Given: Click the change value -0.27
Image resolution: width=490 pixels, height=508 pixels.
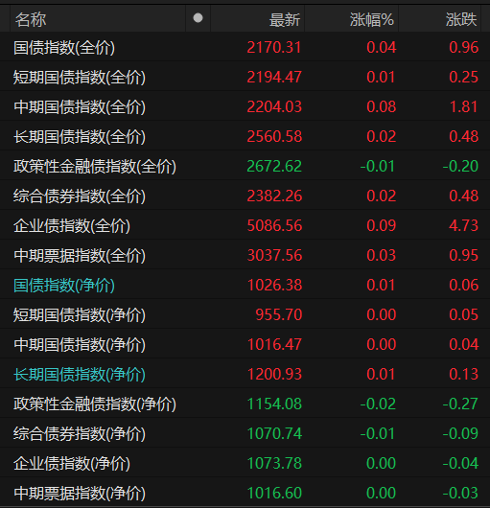Looking at the screenshot, I should pos(460,404).
